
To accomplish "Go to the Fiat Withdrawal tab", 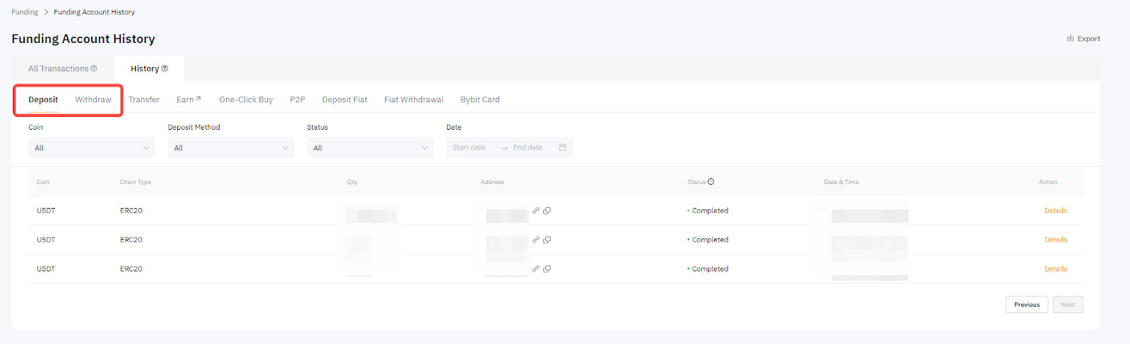I will coord(414,99).
